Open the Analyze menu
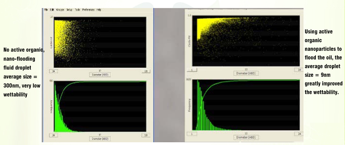Viewport: 345px width, 145px height. [60, 10]
